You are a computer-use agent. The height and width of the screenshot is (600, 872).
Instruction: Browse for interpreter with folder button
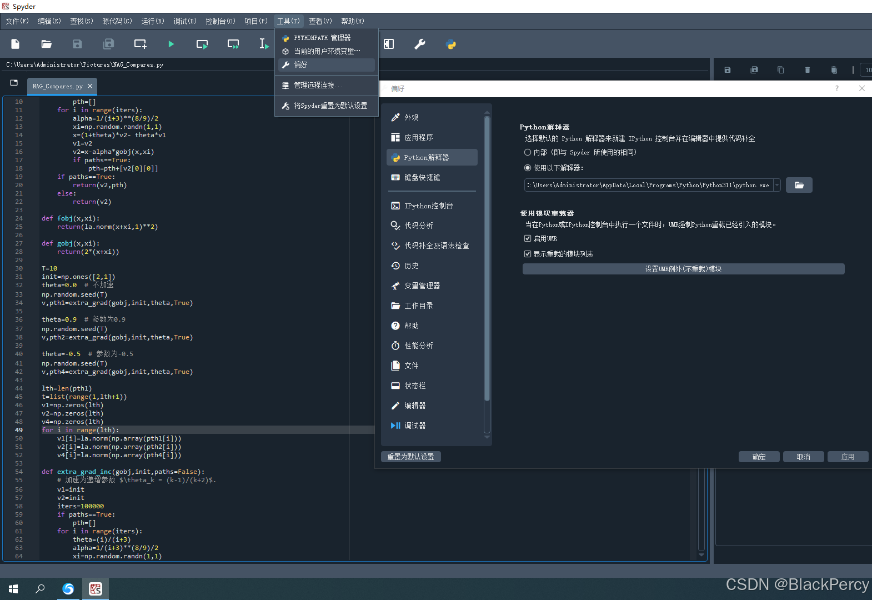(x=799, y=185)
